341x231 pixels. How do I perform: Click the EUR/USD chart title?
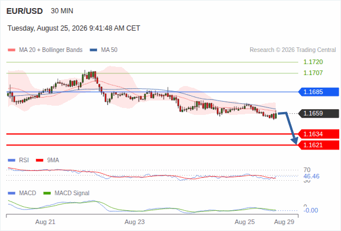coord(25,11)
